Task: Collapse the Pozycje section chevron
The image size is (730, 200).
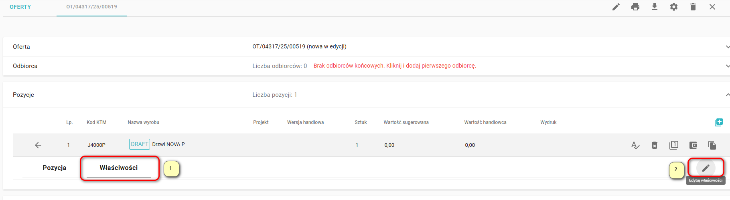Action: pos(727,95)
